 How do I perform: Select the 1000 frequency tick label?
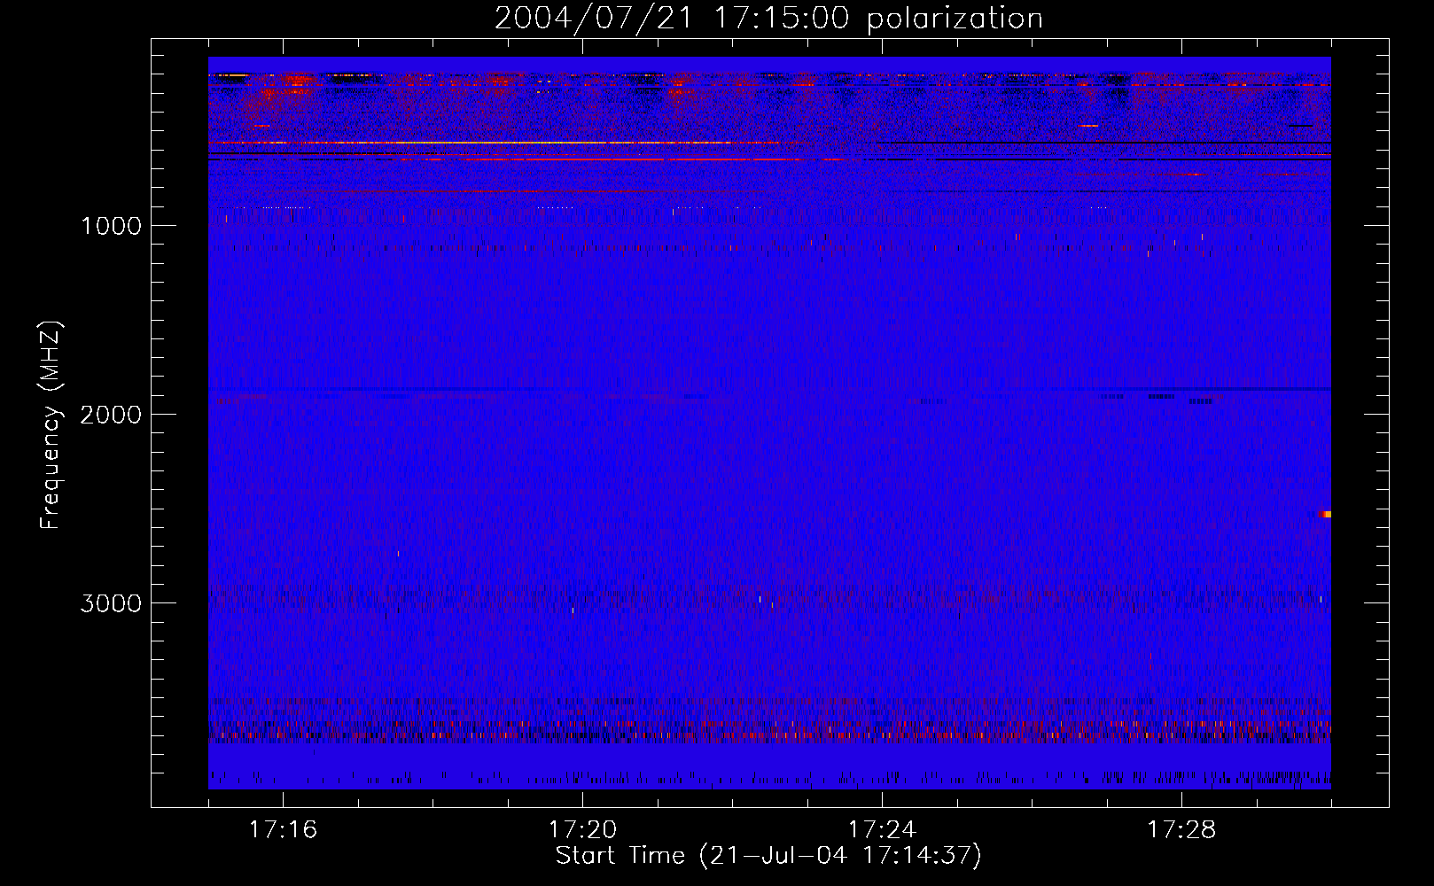click(111, 226)
